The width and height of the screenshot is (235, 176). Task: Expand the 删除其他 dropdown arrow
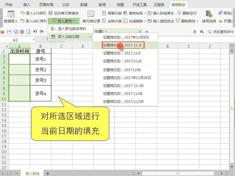198,21
